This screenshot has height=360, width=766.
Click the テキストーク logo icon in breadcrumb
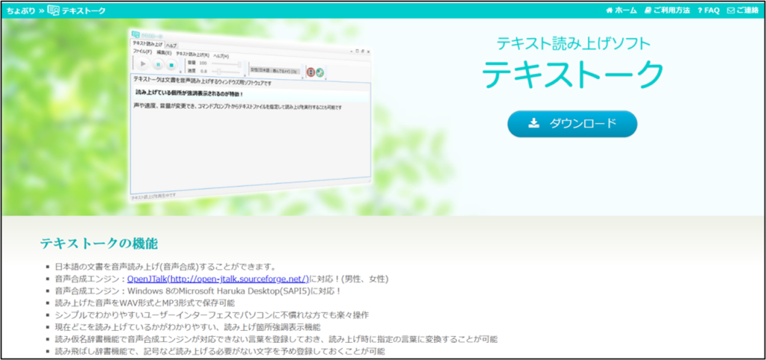tap(53, 10)
